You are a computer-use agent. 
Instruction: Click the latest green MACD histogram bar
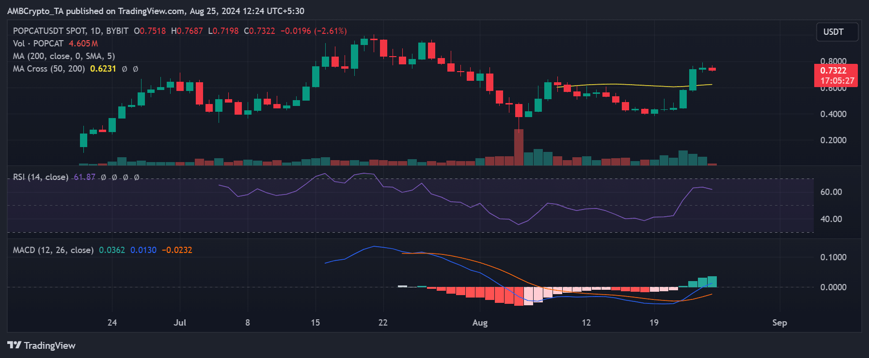[712, 282]
